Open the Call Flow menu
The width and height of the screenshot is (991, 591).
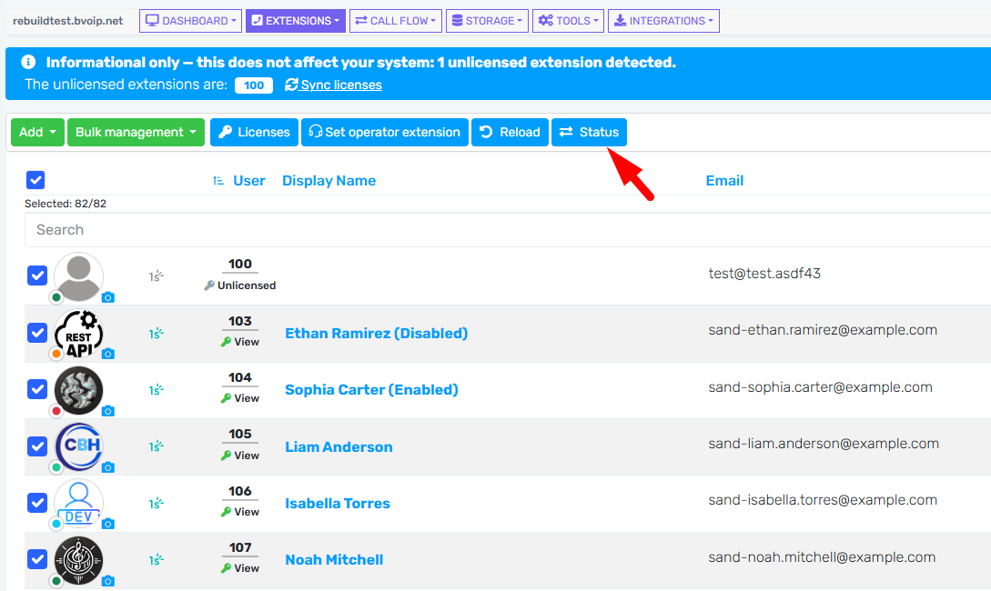396,21
